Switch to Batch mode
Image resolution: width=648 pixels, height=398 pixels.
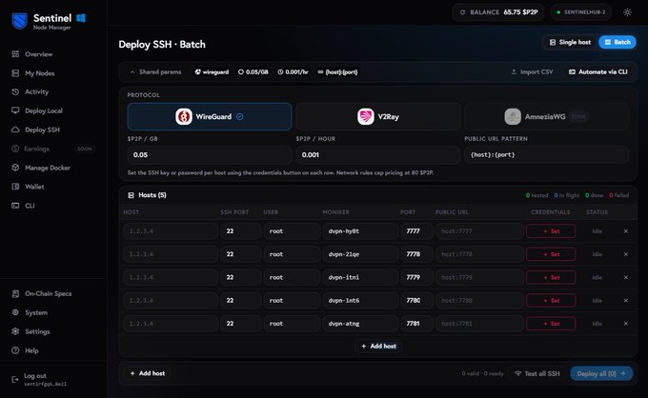[x=618, y=42]
